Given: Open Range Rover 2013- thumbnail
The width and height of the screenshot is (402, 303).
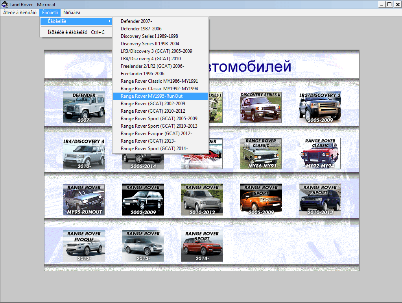Looking at the screenshot, I should [143, 246].
